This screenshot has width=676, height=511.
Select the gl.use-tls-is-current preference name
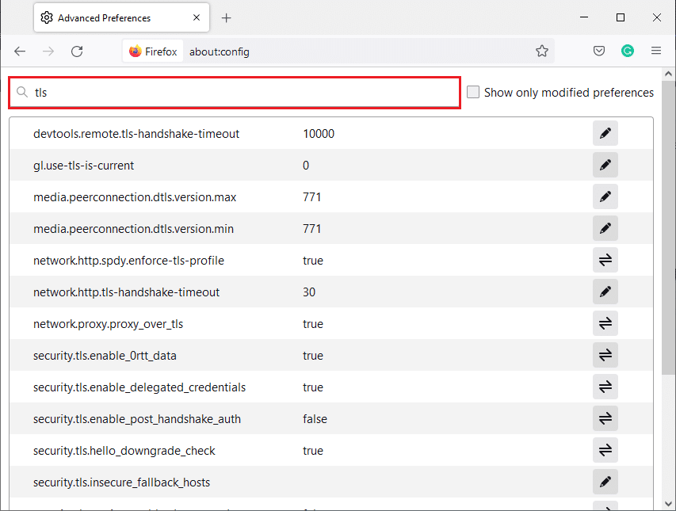pos(84,166)
